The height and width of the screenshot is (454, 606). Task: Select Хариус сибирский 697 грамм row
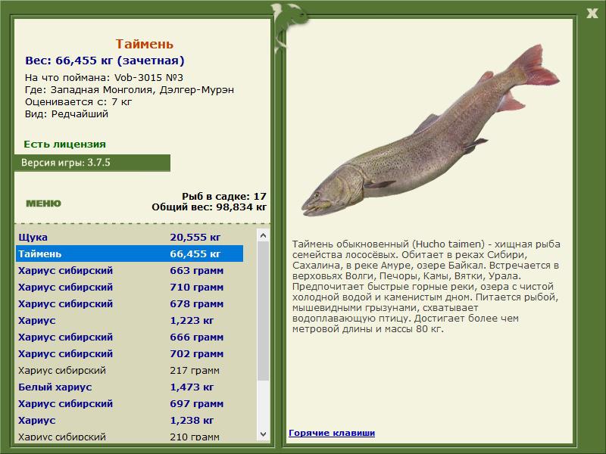[x=130, y=403]
